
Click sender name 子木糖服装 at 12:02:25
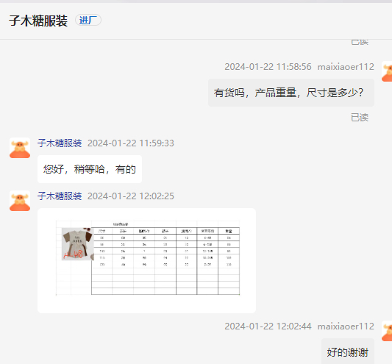(60, 196)
